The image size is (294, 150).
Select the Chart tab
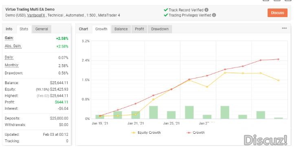[83, 29]
